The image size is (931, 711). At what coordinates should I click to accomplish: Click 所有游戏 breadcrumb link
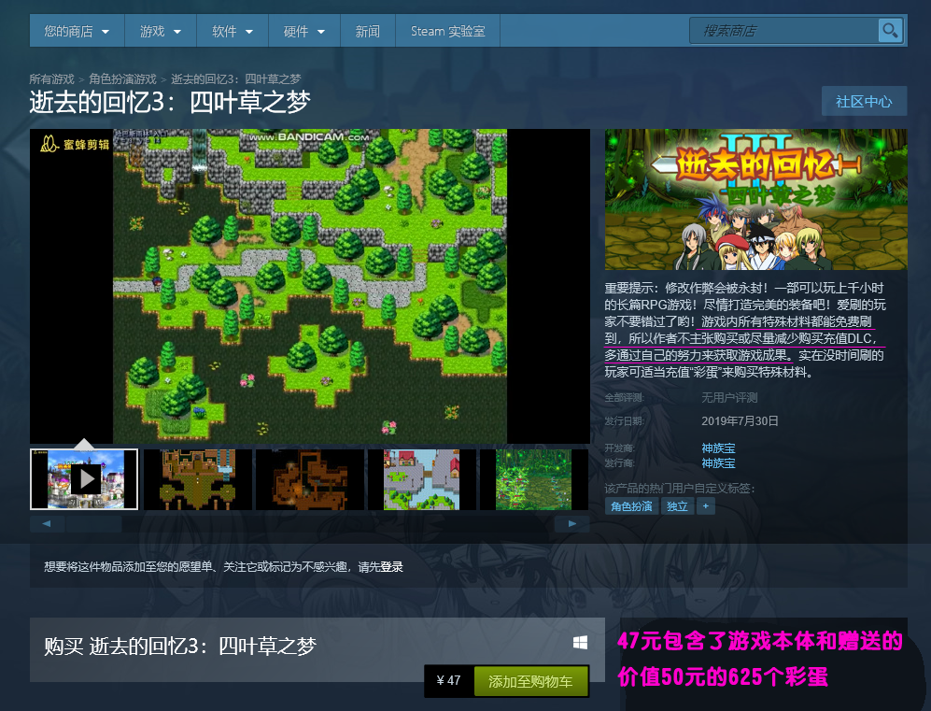coord(51,79)
